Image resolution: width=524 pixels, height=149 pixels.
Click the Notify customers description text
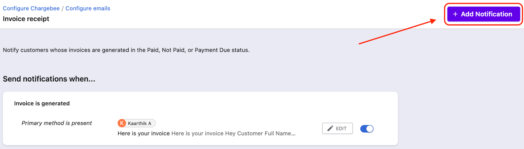pyautogui.click(x=126, y=50)
